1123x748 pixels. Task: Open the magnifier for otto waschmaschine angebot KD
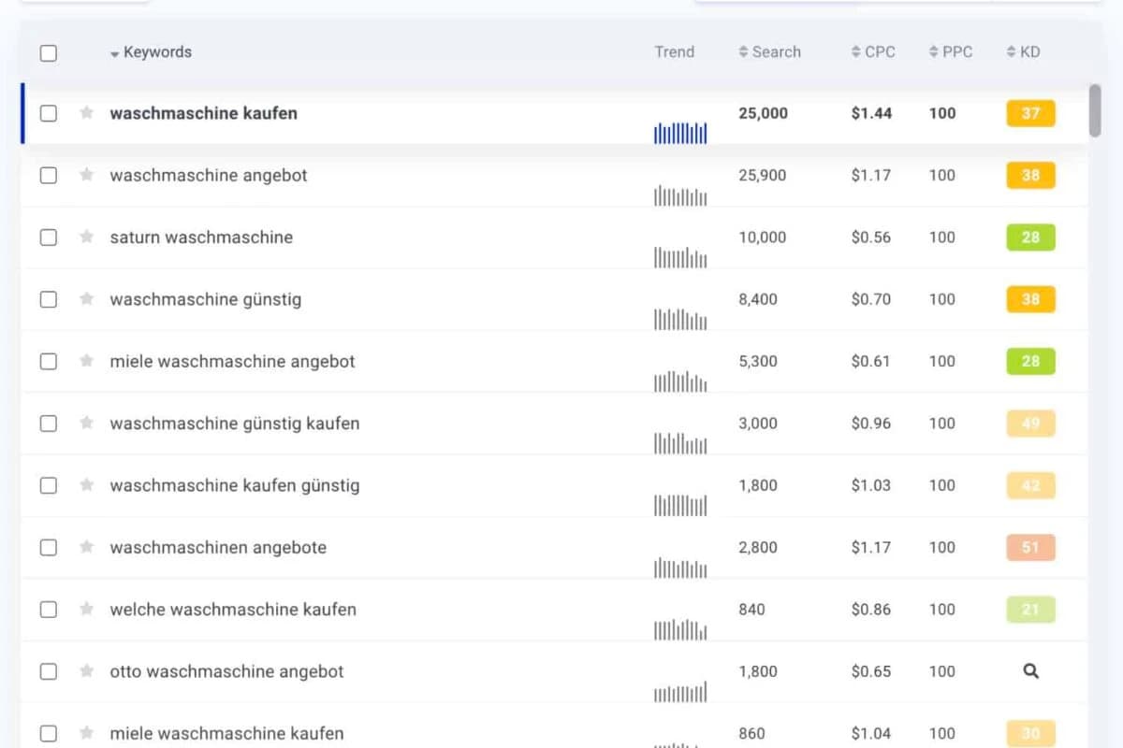point(1030,671)
